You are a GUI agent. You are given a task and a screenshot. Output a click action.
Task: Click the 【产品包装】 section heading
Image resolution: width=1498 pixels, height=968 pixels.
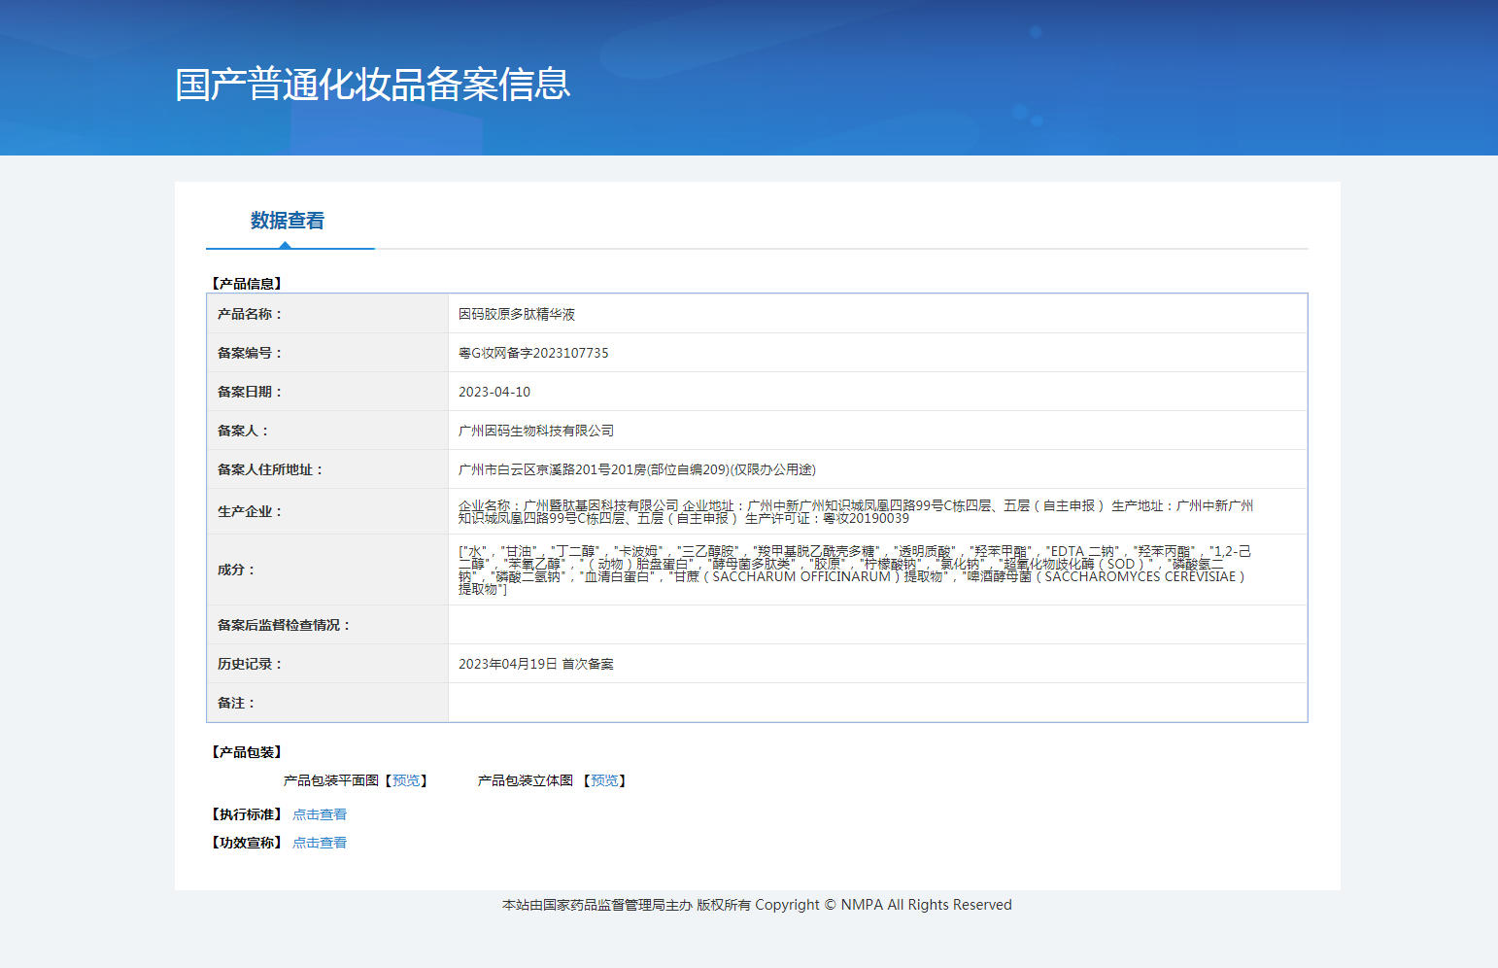click(247, 752)
